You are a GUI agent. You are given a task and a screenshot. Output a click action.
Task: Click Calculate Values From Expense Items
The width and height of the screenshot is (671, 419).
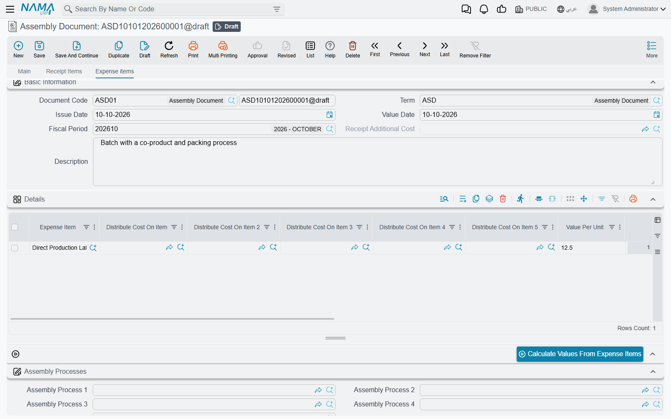tap(580, 354)
